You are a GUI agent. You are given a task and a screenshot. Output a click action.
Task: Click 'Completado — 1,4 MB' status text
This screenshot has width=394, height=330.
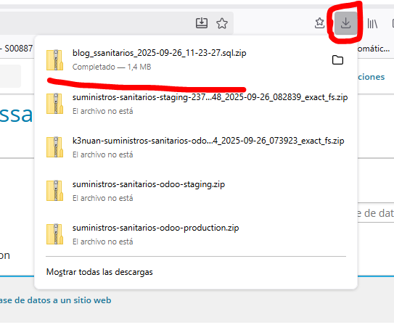[112, 67]
